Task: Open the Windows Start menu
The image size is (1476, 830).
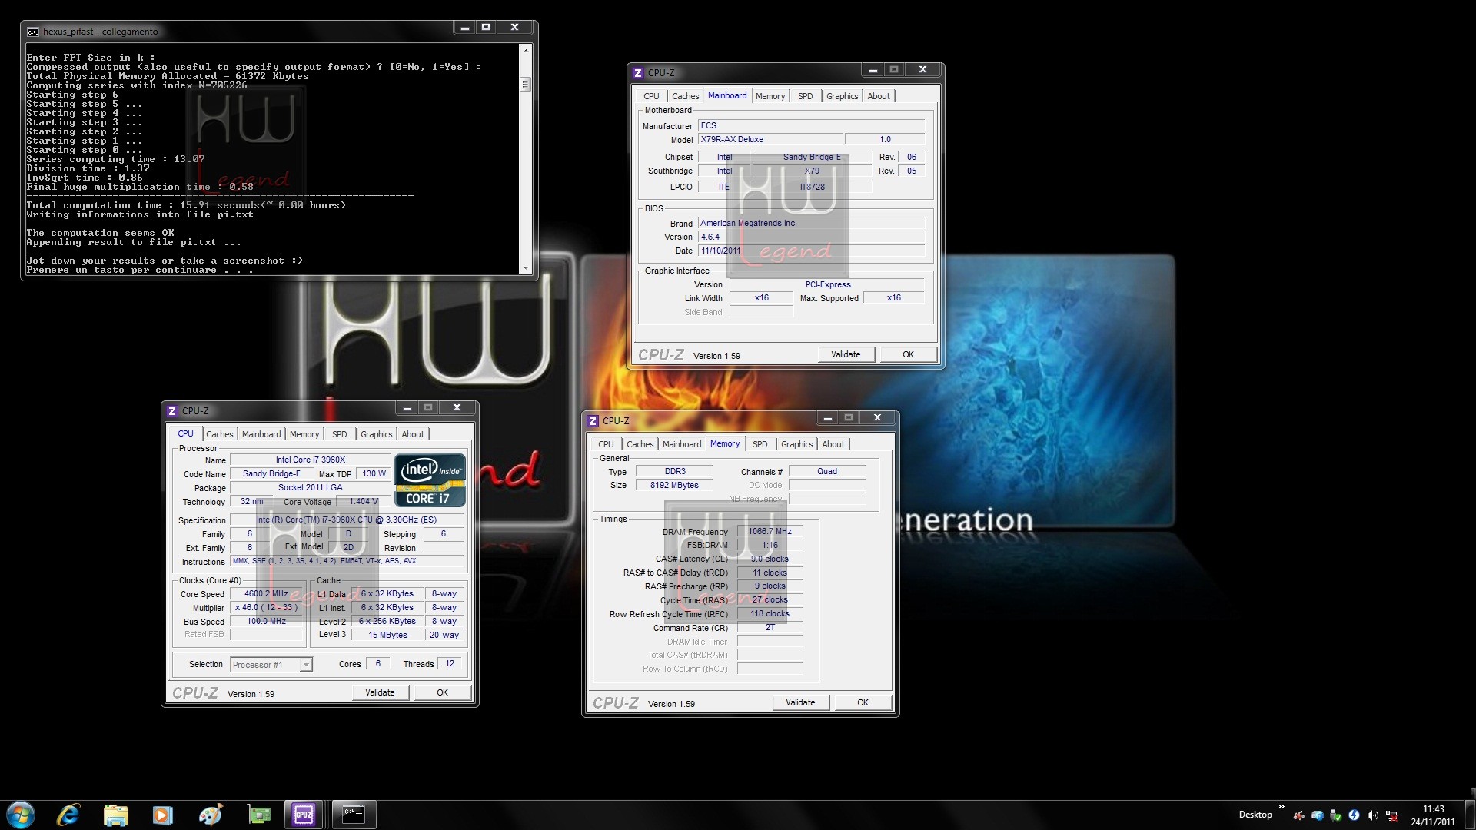Action: 21,815
